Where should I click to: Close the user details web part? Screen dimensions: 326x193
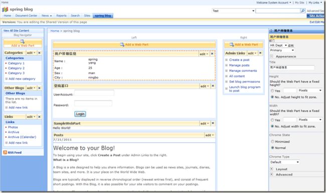click(x=212, y=54)
